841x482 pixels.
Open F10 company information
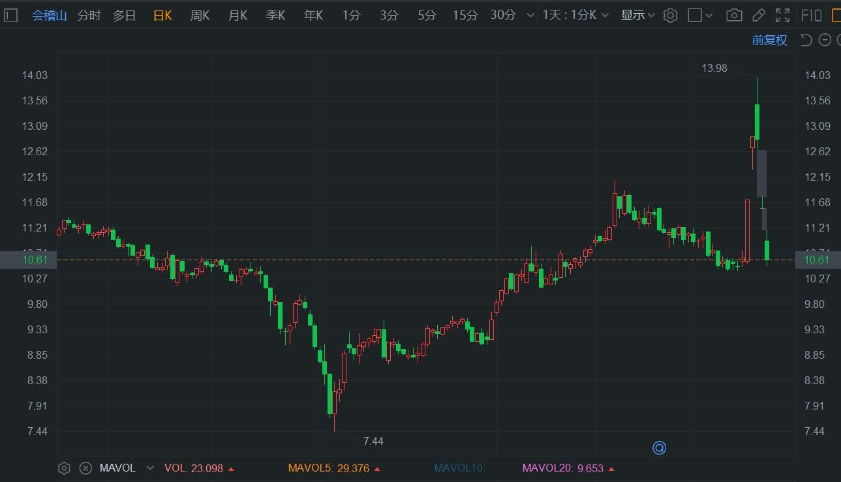(812, 15)
